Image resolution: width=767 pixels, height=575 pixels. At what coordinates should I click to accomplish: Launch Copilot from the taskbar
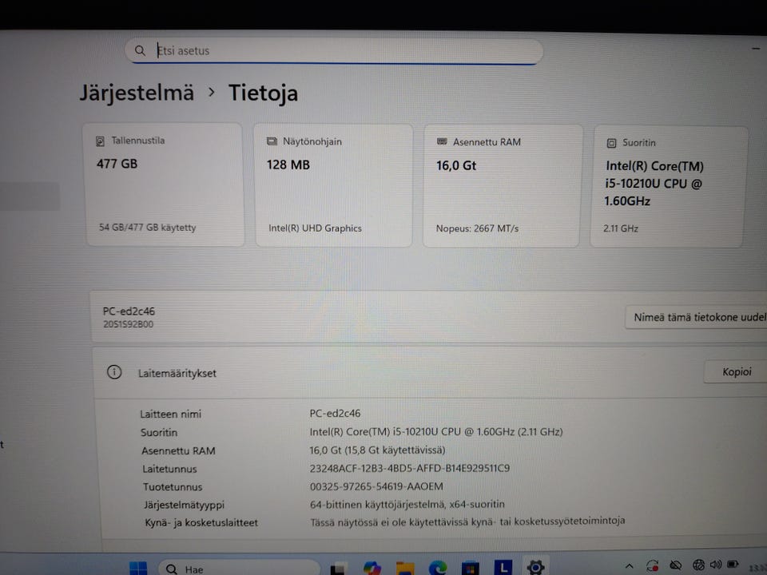[372, 568]
